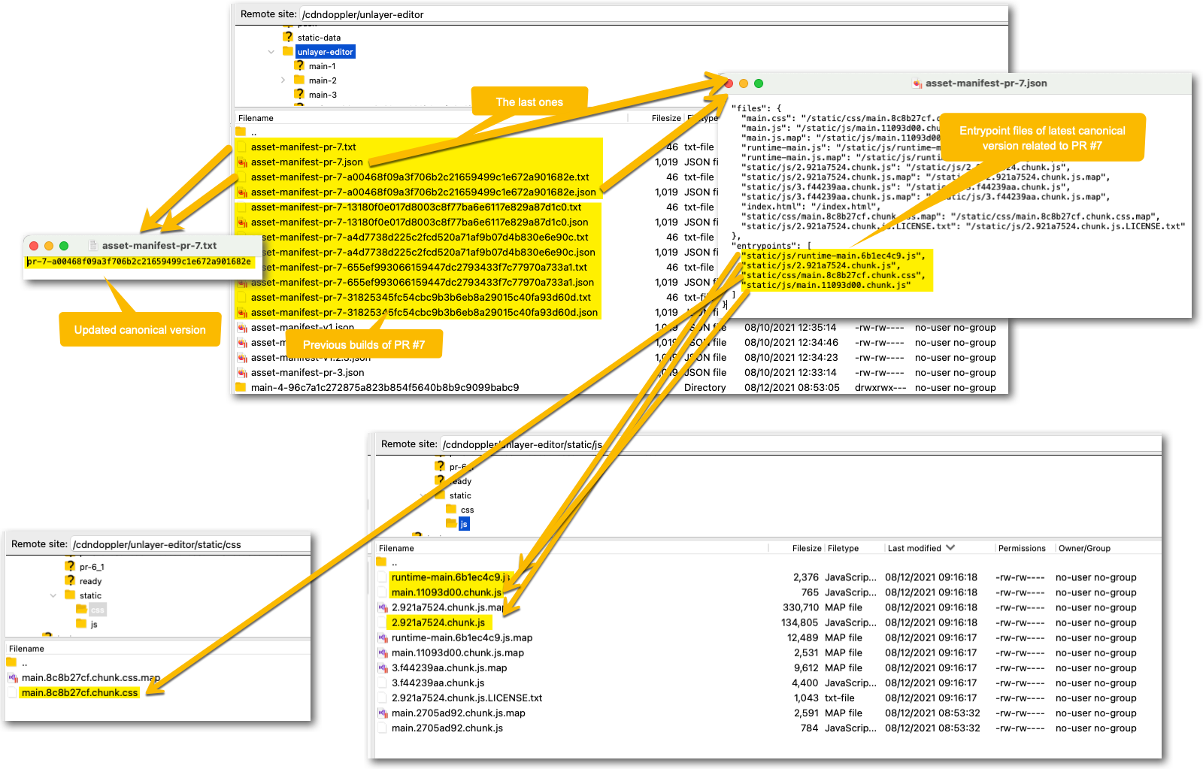Sort by Owner/Group column in js window
Screen dimensions: 1203x769
click(1084, 548)
